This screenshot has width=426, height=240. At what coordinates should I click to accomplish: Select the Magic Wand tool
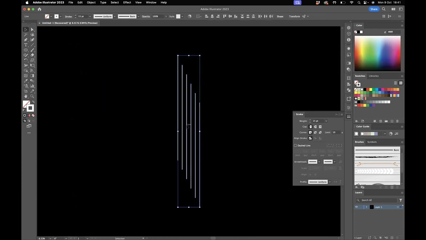[26, 35]
